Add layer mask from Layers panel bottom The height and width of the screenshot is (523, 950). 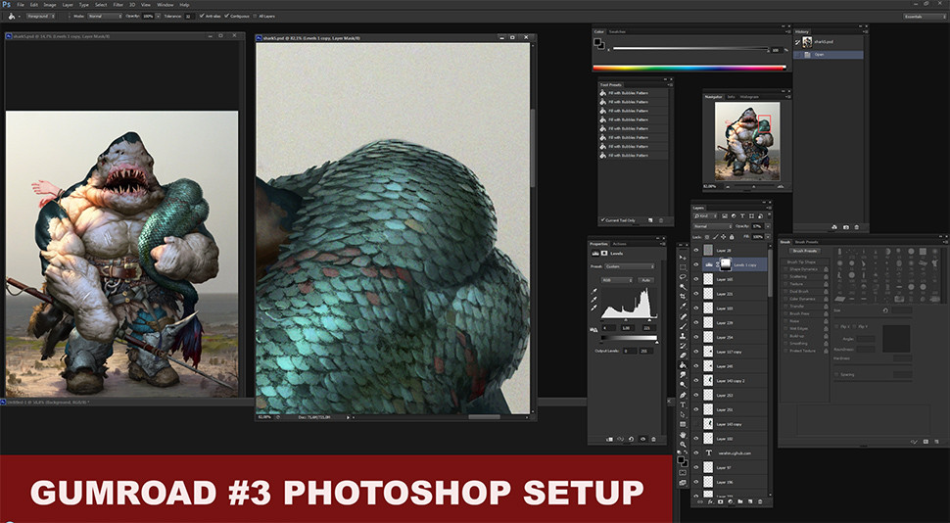721,501
